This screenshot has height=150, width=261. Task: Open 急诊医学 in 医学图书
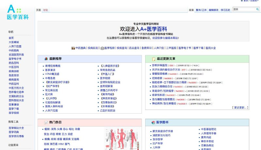tap(158, 139)
